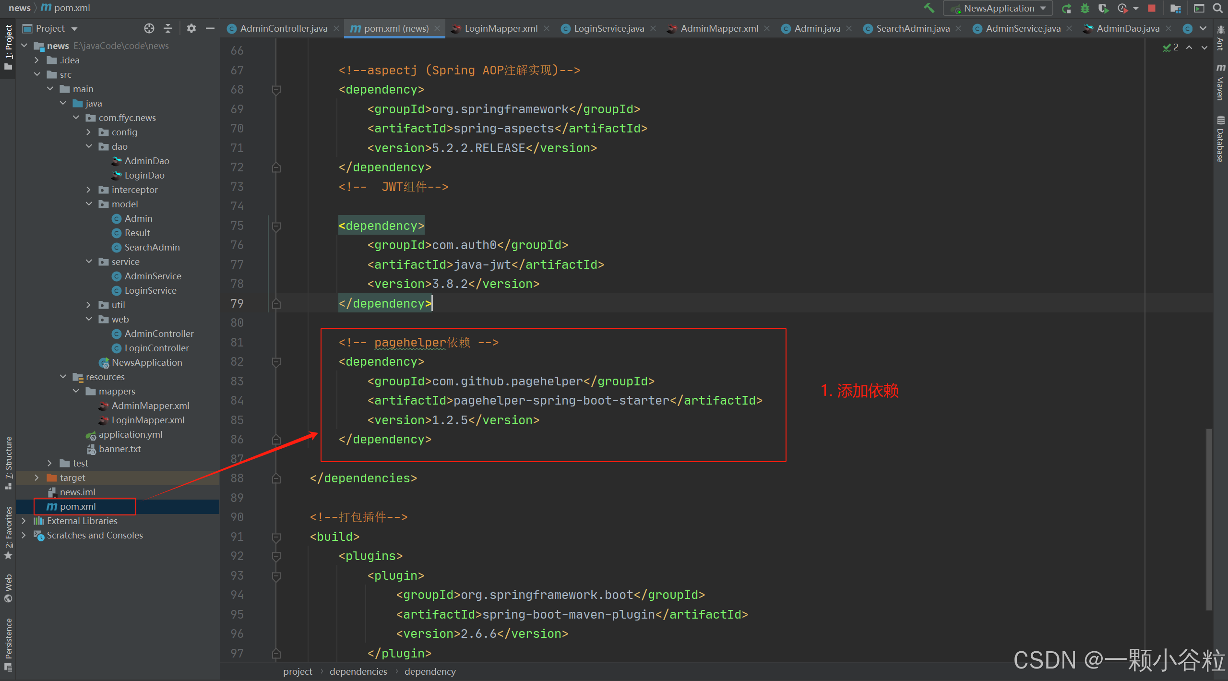
Task: Open application.yml in the project tree
Action: click(x=131, y=434)
